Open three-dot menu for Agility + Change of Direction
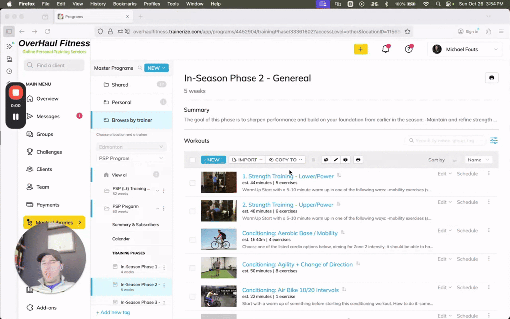Viewport: 510px width, 319px height. point(489,259)
